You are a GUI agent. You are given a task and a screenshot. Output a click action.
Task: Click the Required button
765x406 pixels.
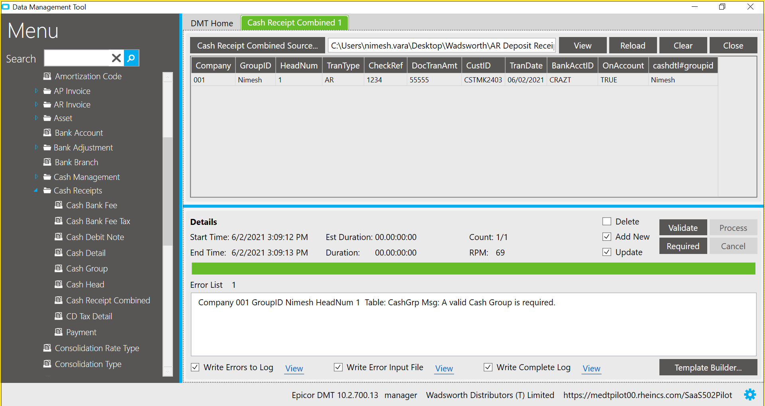point(683,246)
